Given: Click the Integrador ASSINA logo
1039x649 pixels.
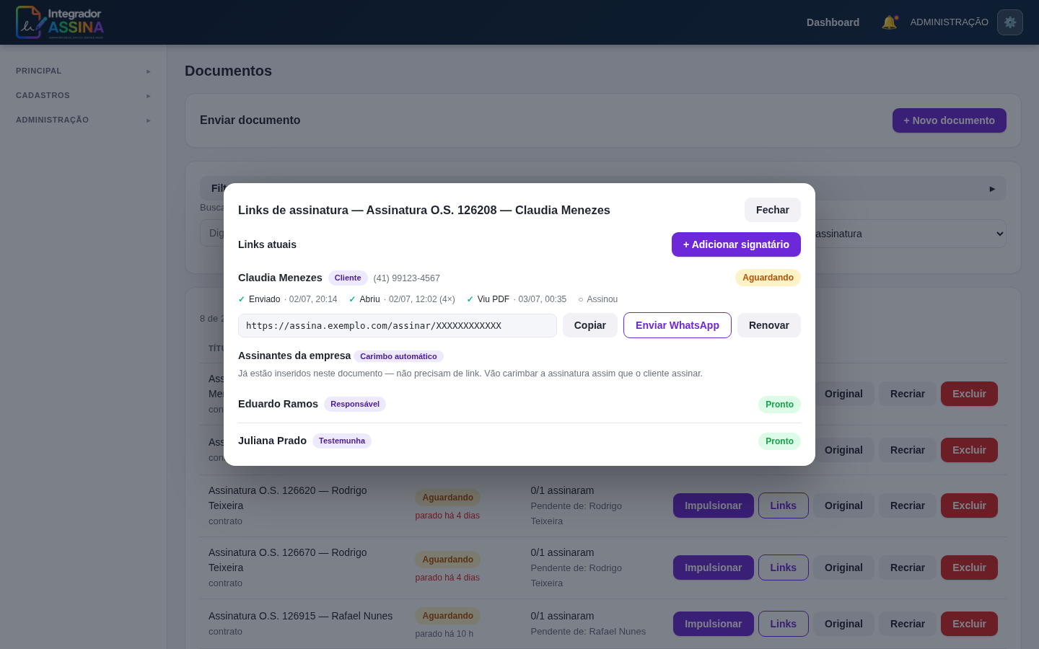Looking at the screenshot, I should pyautogui.click(x=60, y=22).
